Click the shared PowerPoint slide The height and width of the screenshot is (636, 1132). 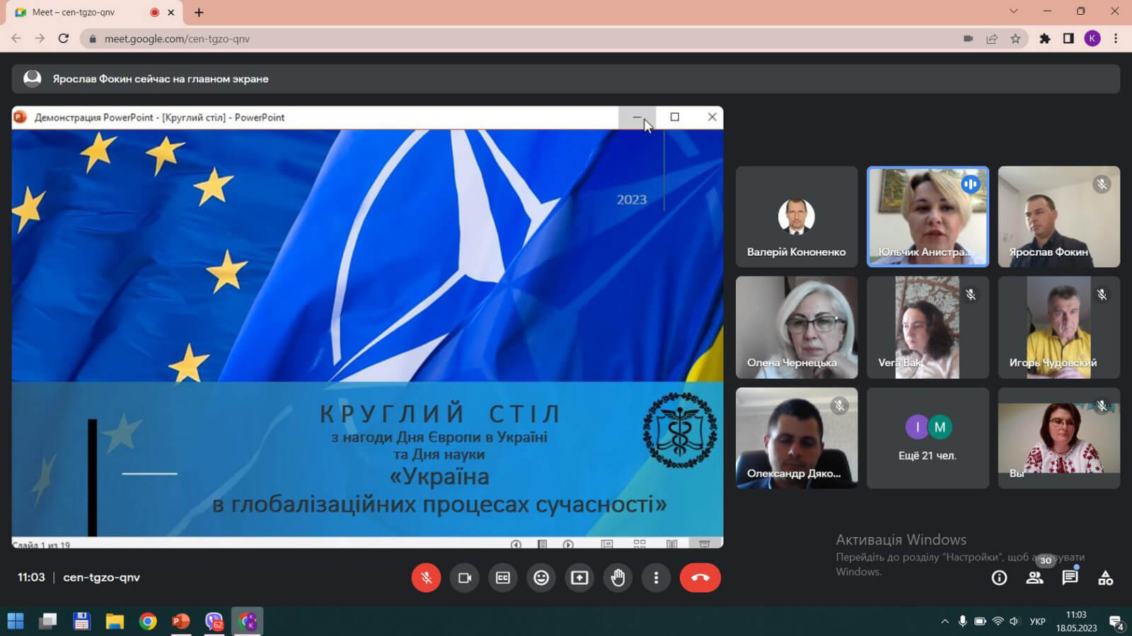(367, 333)
